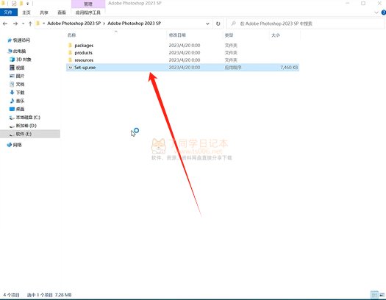
Task: Open the 文档 library
Action: click(20, 84)
